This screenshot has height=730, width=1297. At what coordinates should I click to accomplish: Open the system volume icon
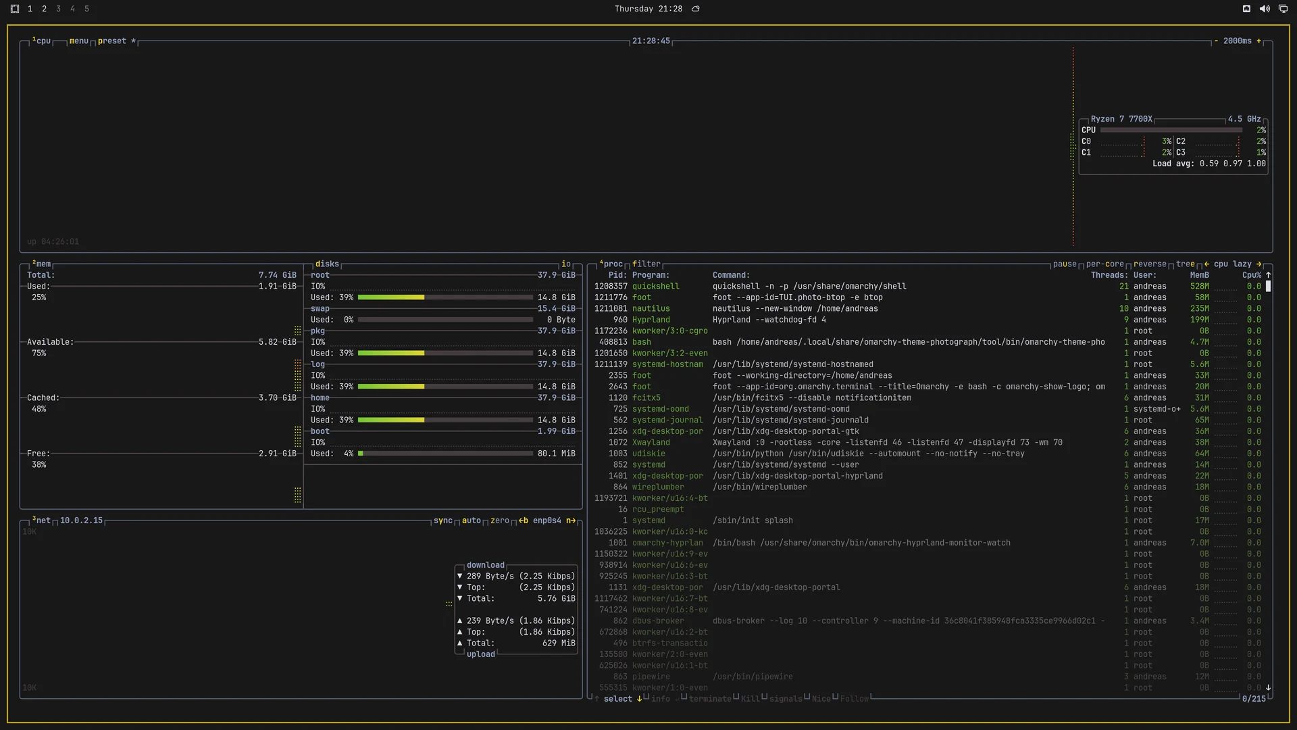1265,9
